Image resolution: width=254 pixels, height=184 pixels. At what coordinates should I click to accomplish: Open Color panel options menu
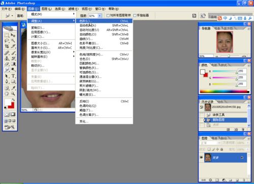pyautogui.click(x=248, y=65)
